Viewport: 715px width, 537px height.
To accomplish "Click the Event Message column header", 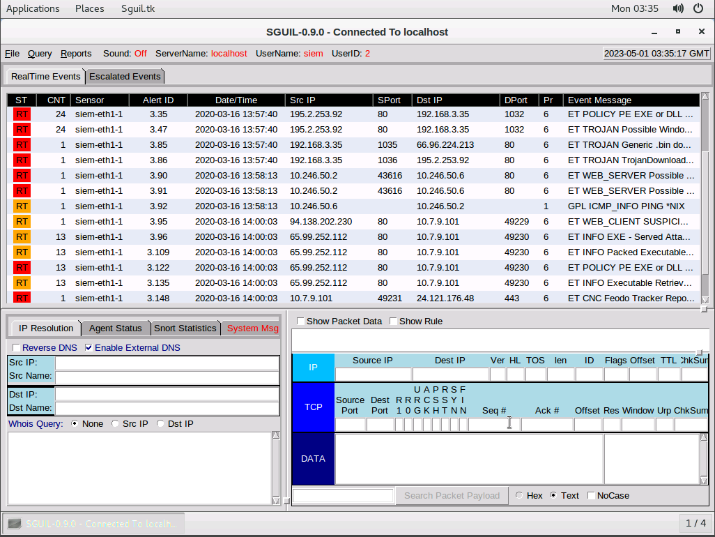I will [x=631, y=100].
